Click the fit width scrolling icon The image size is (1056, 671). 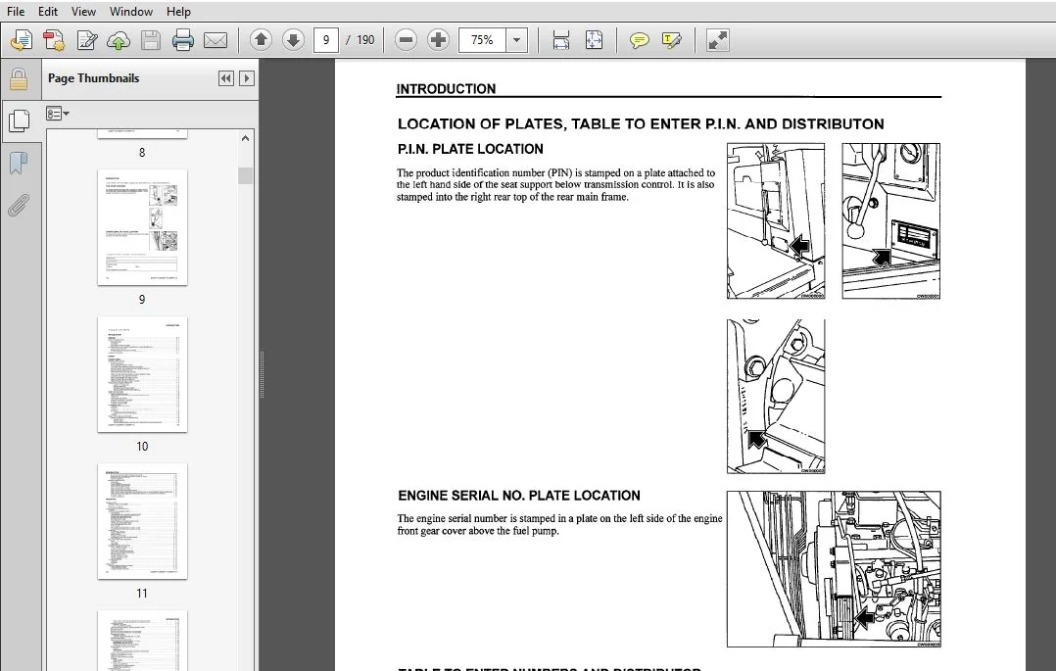pyautogui.click(x=561, y=40)
